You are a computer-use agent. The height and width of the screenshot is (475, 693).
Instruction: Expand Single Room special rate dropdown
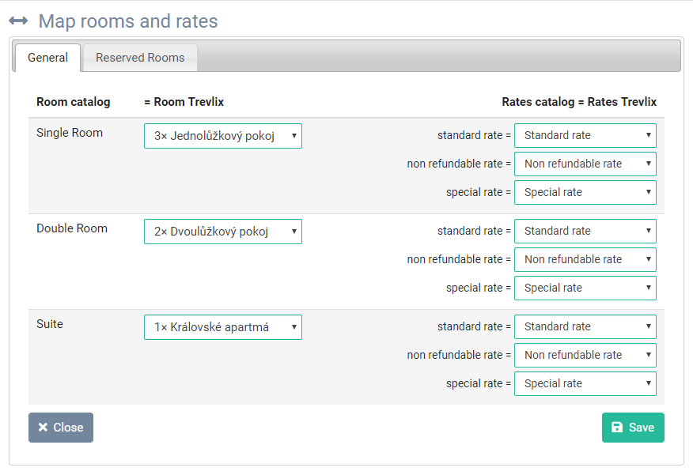[585, 193]
